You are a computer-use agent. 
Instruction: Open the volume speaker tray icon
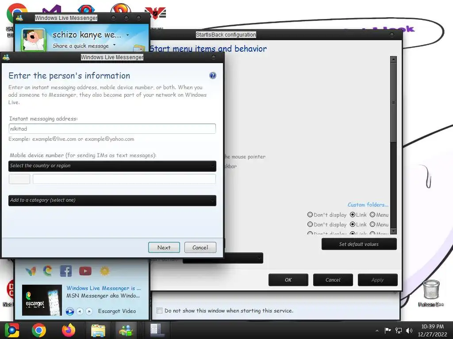point(409,331)
